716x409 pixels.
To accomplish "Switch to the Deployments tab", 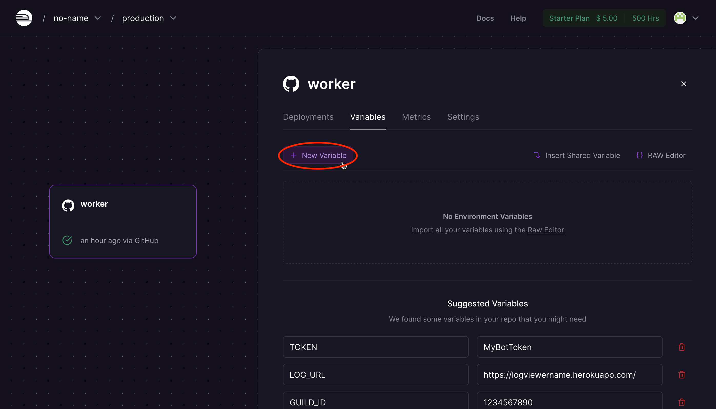I will coord(308,117).
